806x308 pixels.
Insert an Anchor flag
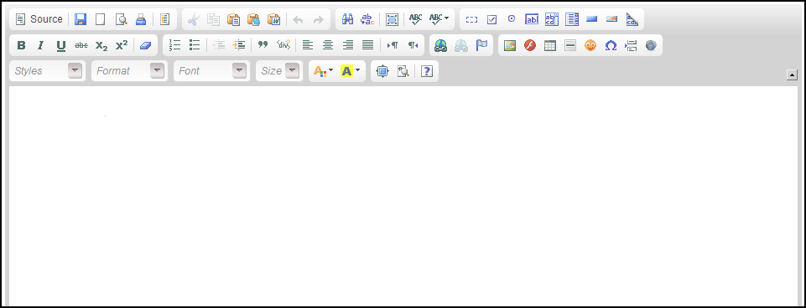481,45
